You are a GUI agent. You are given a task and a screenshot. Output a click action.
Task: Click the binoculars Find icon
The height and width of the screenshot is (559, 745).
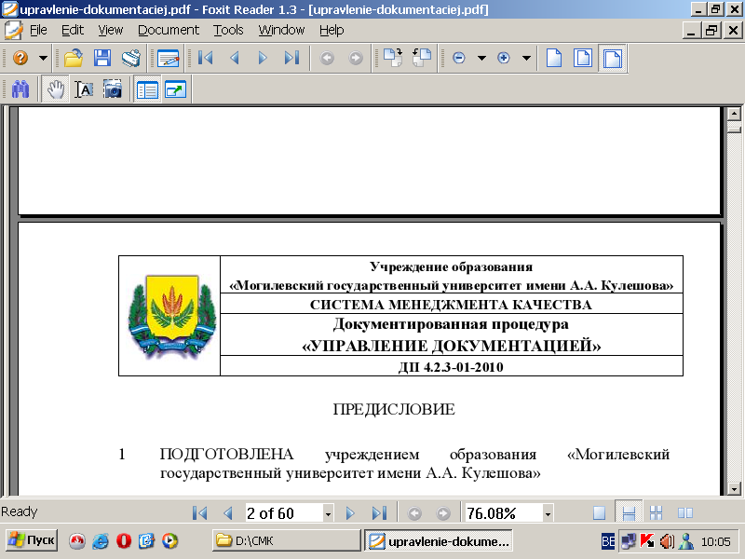20,90
